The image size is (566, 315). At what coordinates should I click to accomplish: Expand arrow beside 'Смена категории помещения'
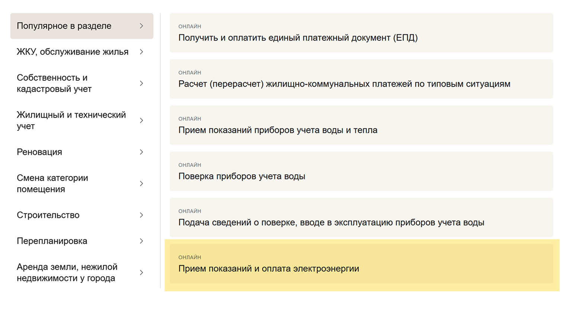point(141,184)
